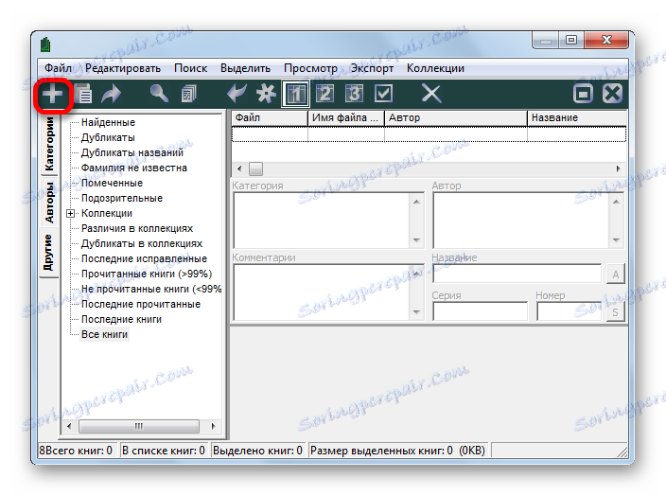Click Автор list scroll-up arrow

[x=616, y=201]
